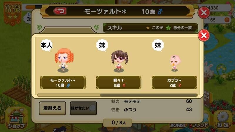The height and width of the screenshot is (132, 235).
Task: Click the 着替える button
Action: click(52, 108)
